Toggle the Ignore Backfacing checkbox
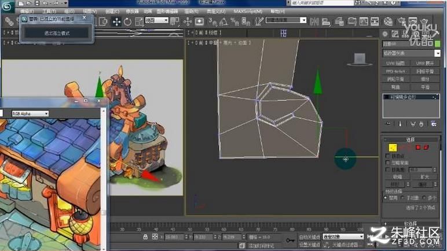 388,163
